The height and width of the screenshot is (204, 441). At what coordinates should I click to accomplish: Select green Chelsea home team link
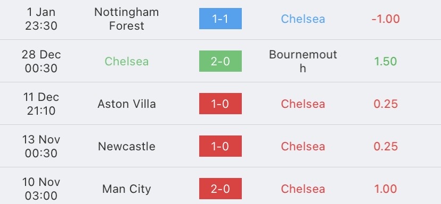point(127,62)
